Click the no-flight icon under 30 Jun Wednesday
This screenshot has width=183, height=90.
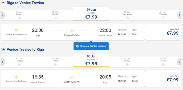pos(127,18)
